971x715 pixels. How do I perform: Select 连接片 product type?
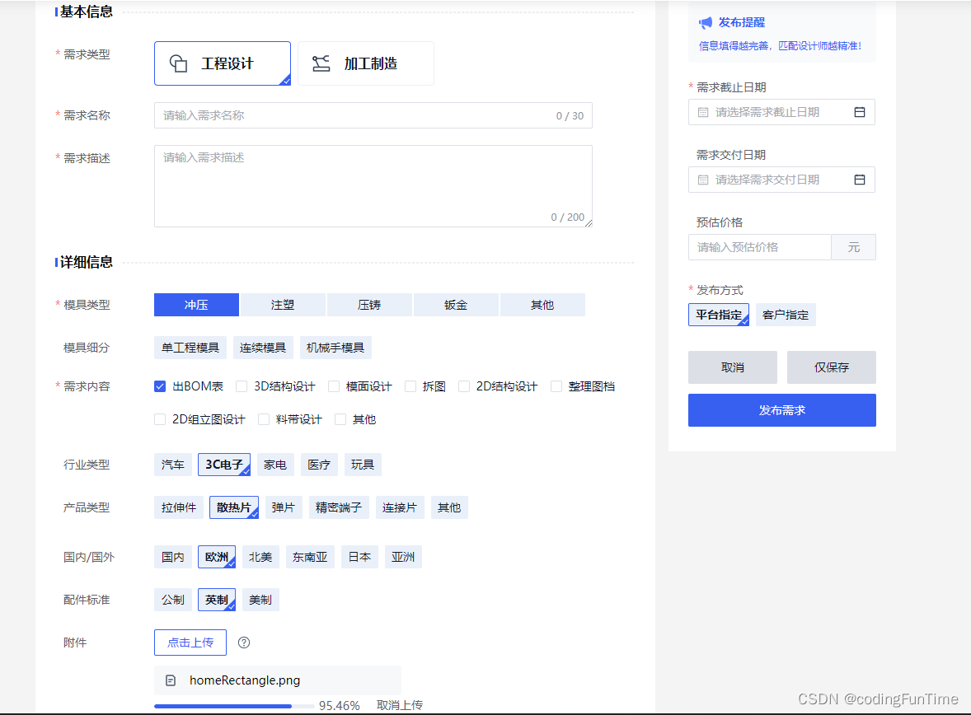coord(400,507)
